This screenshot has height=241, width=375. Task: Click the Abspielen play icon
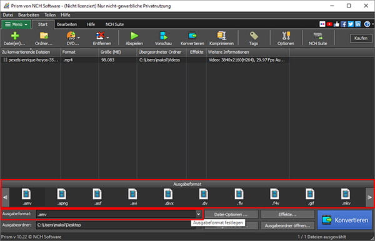coord(134,38)
